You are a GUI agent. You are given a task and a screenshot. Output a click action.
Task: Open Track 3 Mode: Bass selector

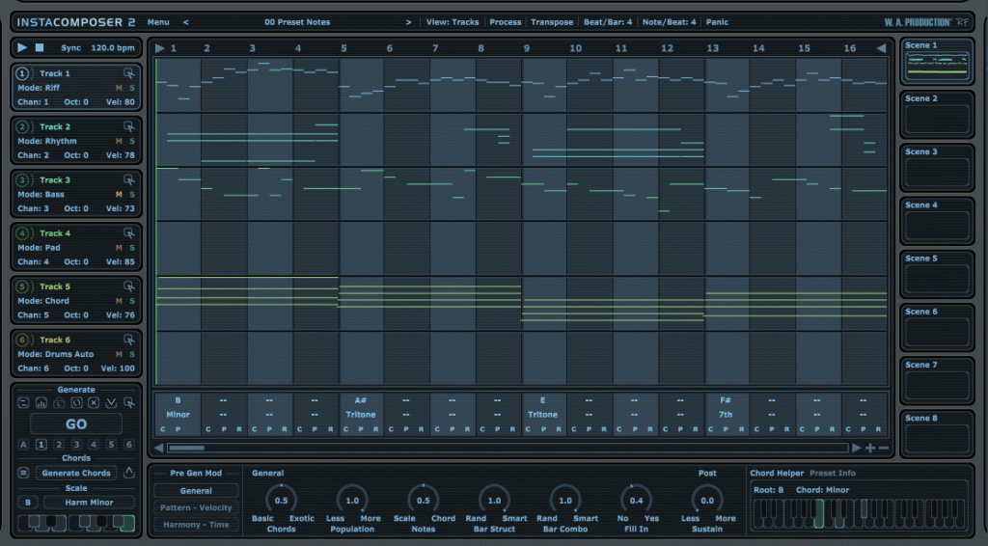click(41, 194)
